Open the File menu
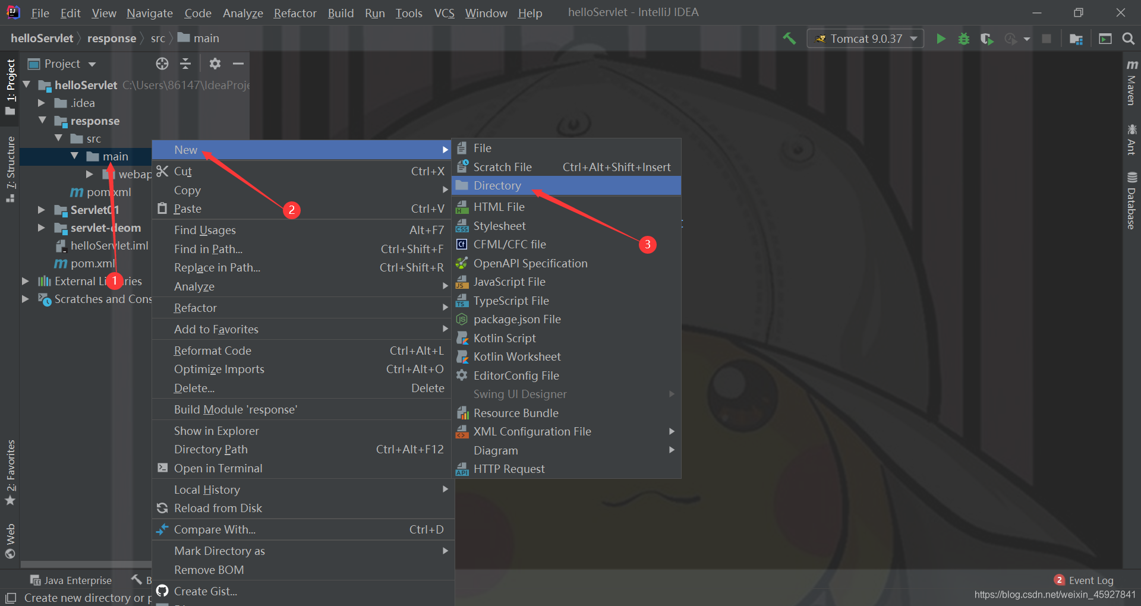 coord(40,12)
